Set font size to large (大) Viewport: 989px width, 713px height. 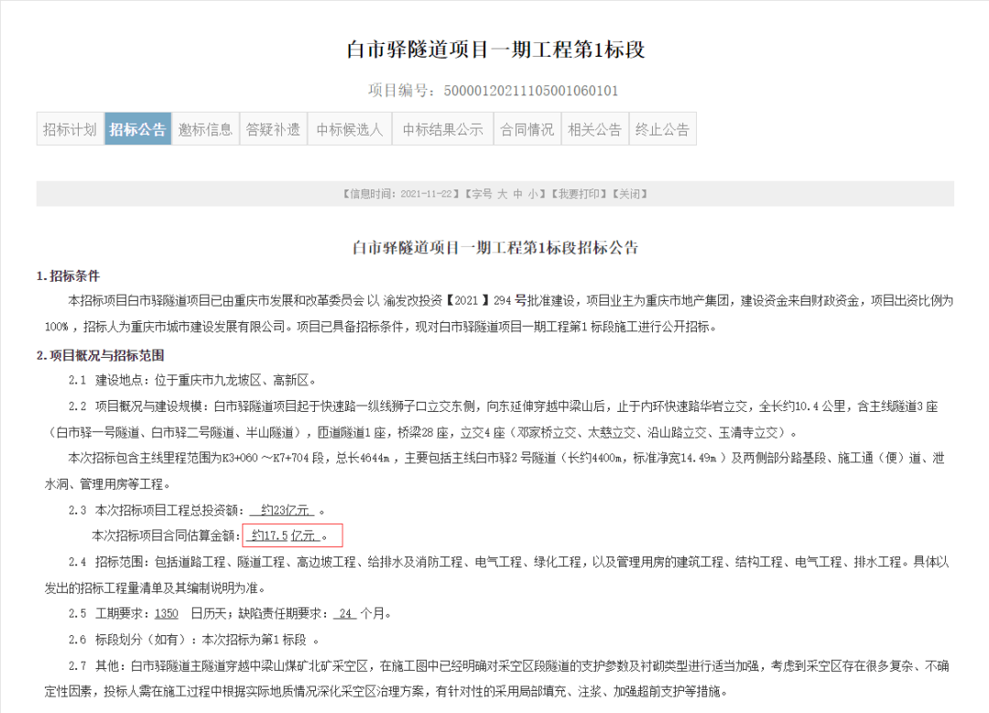pyautogui.click(x=502, y=194)
